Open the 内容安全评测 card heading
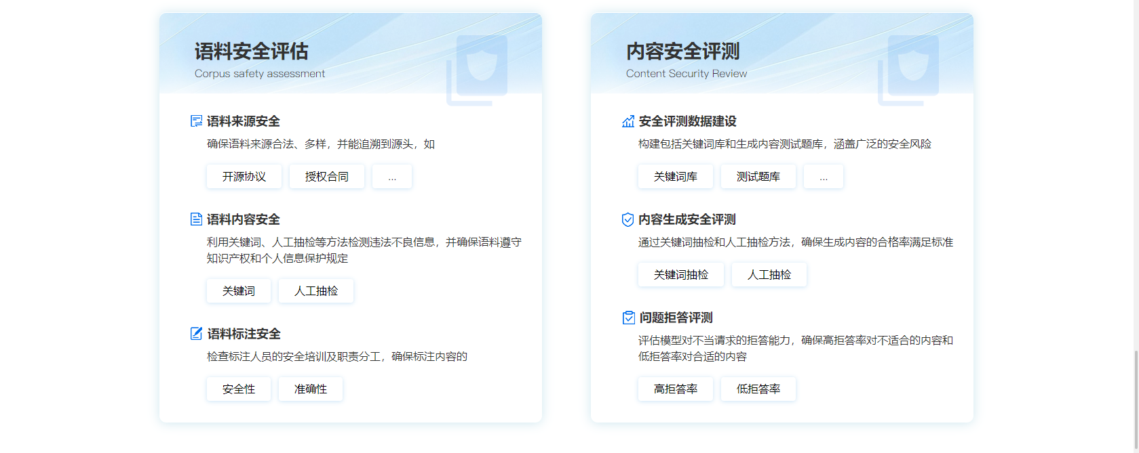1139x453 pixels. [682, 51]
